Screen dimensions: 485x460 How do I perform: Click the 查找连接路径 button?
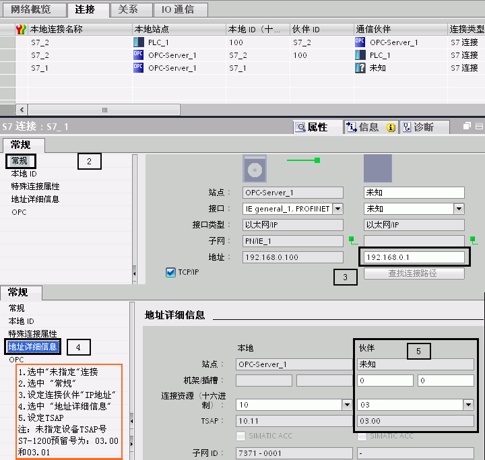[x=414, y=273]
